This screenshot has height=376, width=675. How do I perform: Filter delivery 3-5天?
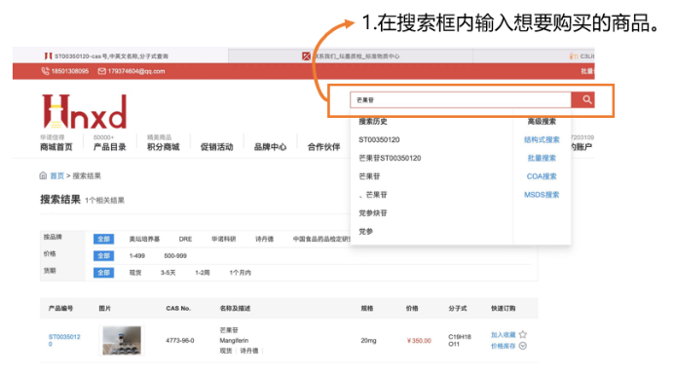168,273
